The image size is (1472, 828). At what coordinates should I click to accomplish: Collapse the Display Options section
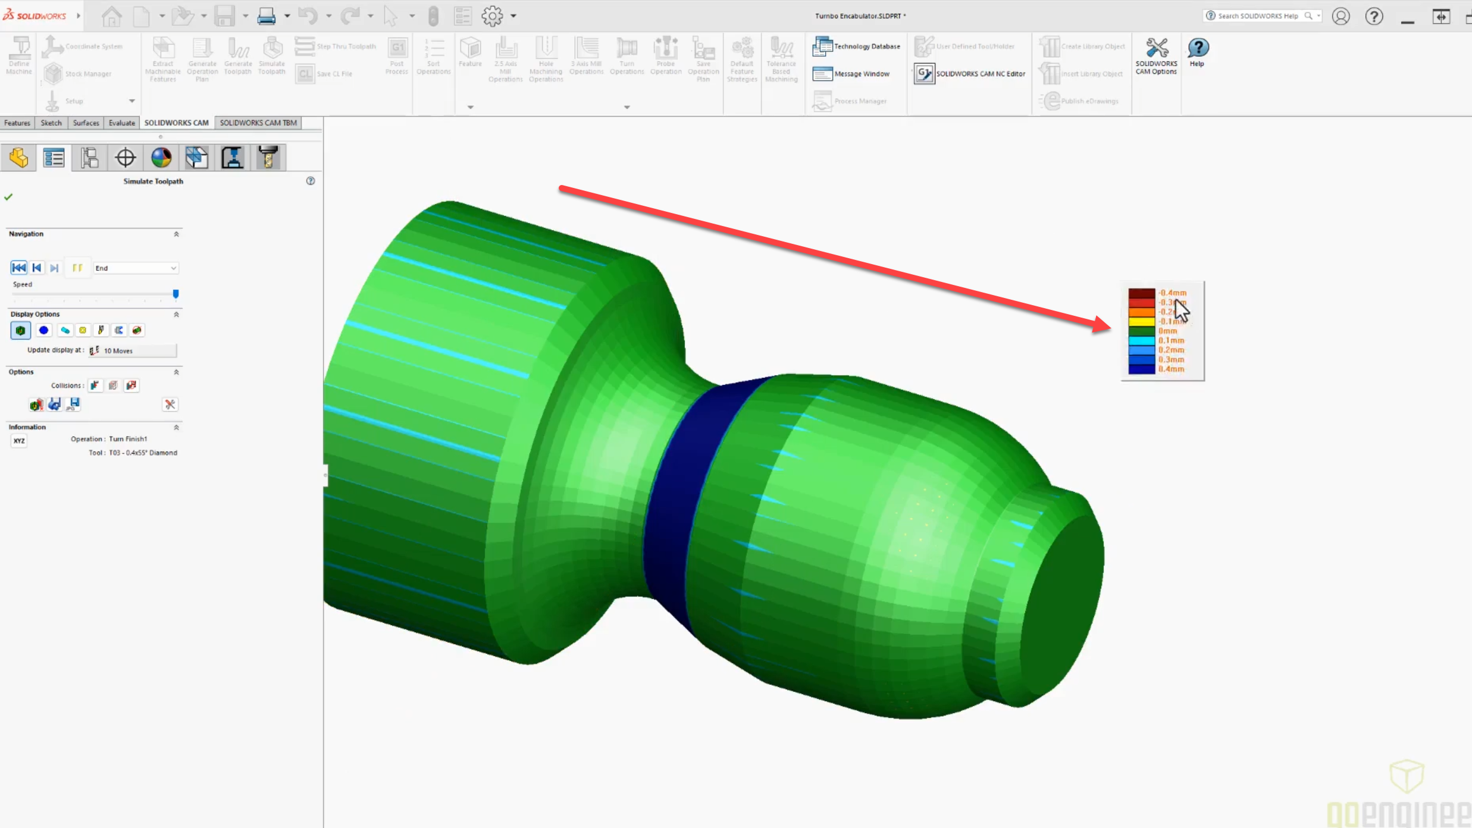pos(176,314)
